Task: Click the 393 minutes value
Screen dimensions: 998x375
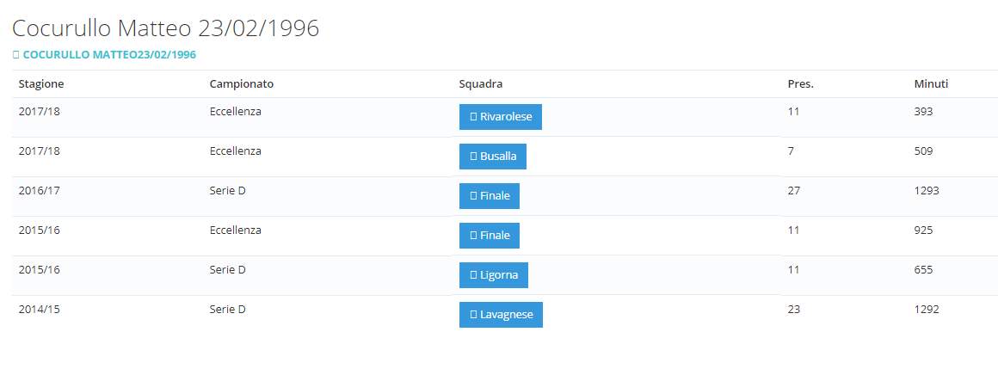Action: [923, 112]
